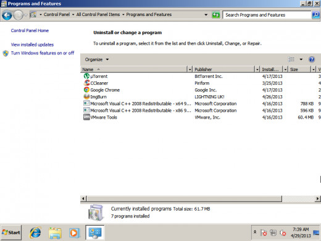The width and height of the screenshot is (321, 241).
Task: Click the network tray icon
Action: coord(273,233)
